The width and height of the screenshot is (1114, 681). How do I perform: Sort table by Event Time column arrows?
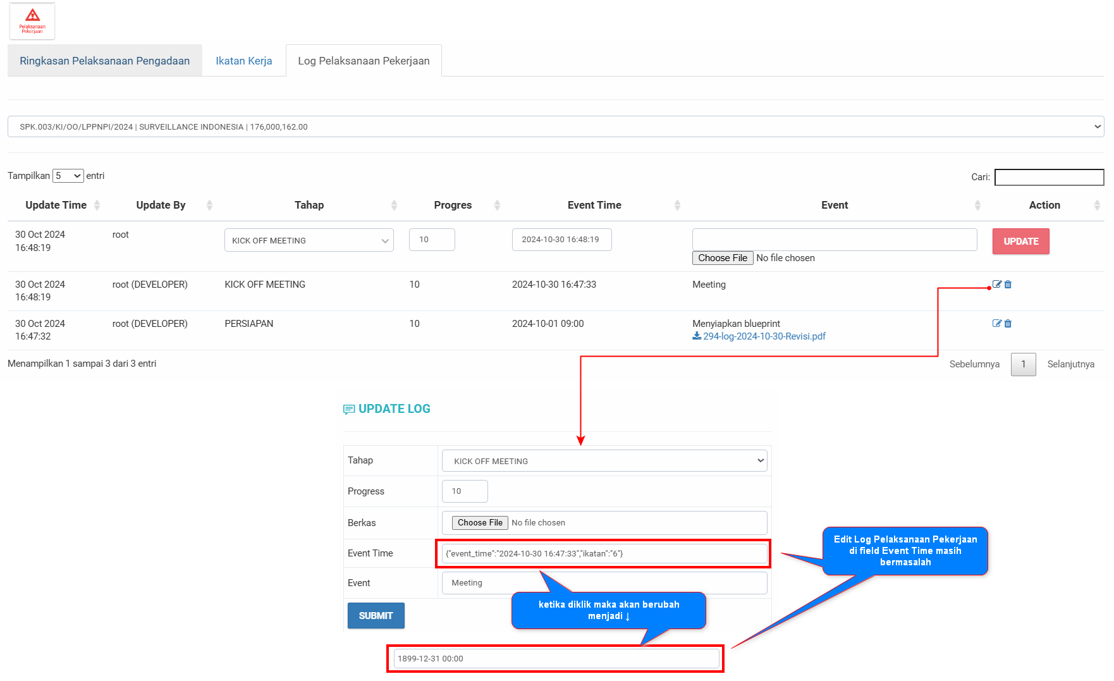677,205
